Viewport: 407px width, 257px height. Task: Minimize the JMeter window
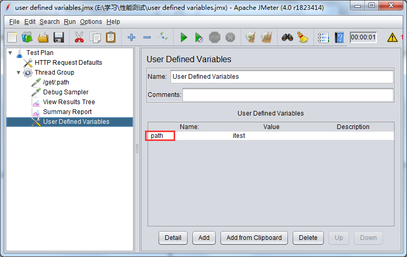[358, 6]
